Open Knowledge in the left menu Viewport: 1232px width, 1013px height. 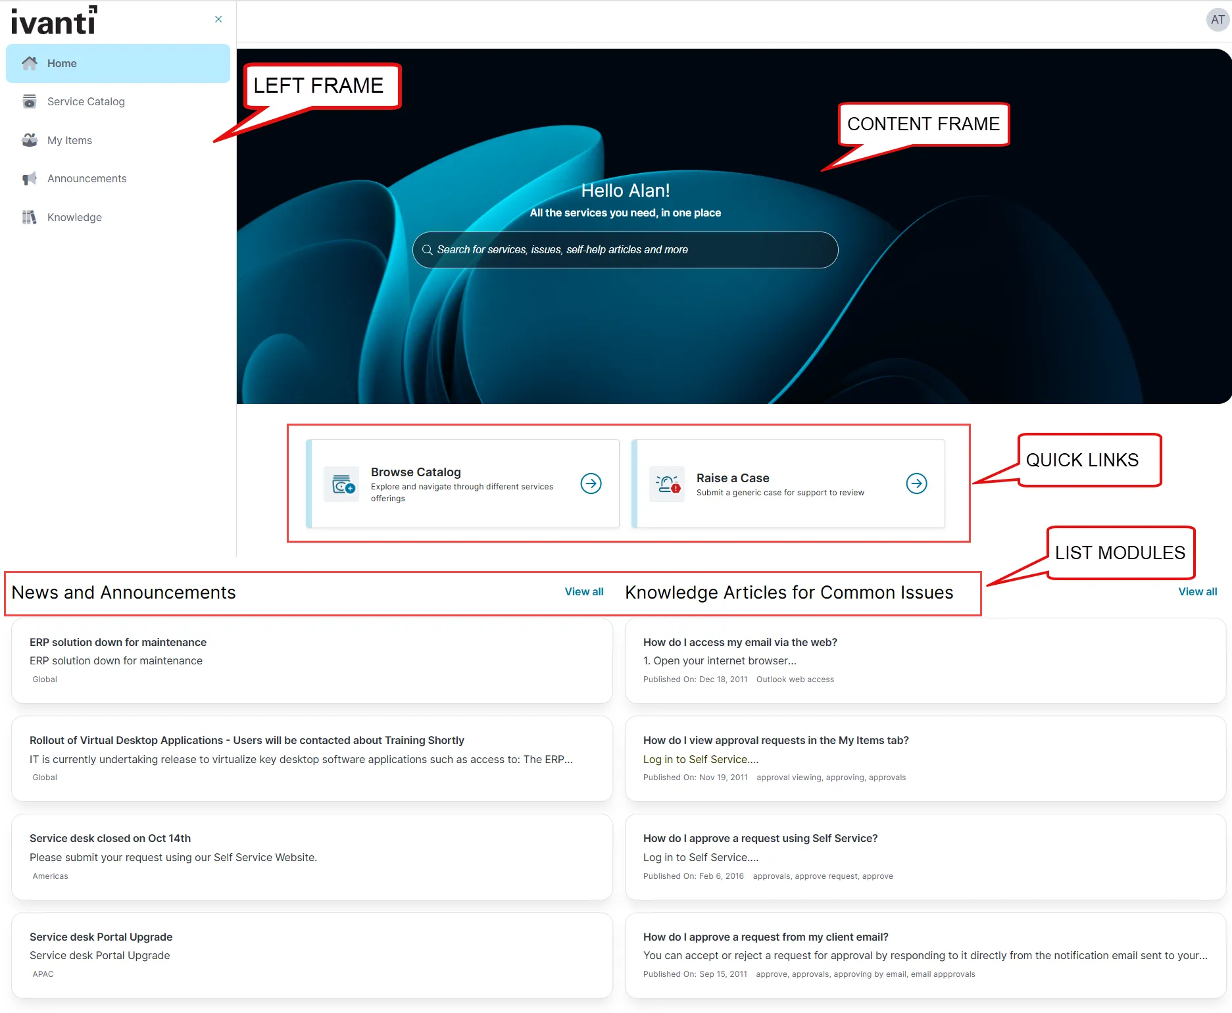pyautogui.click(x=118, y=217)
